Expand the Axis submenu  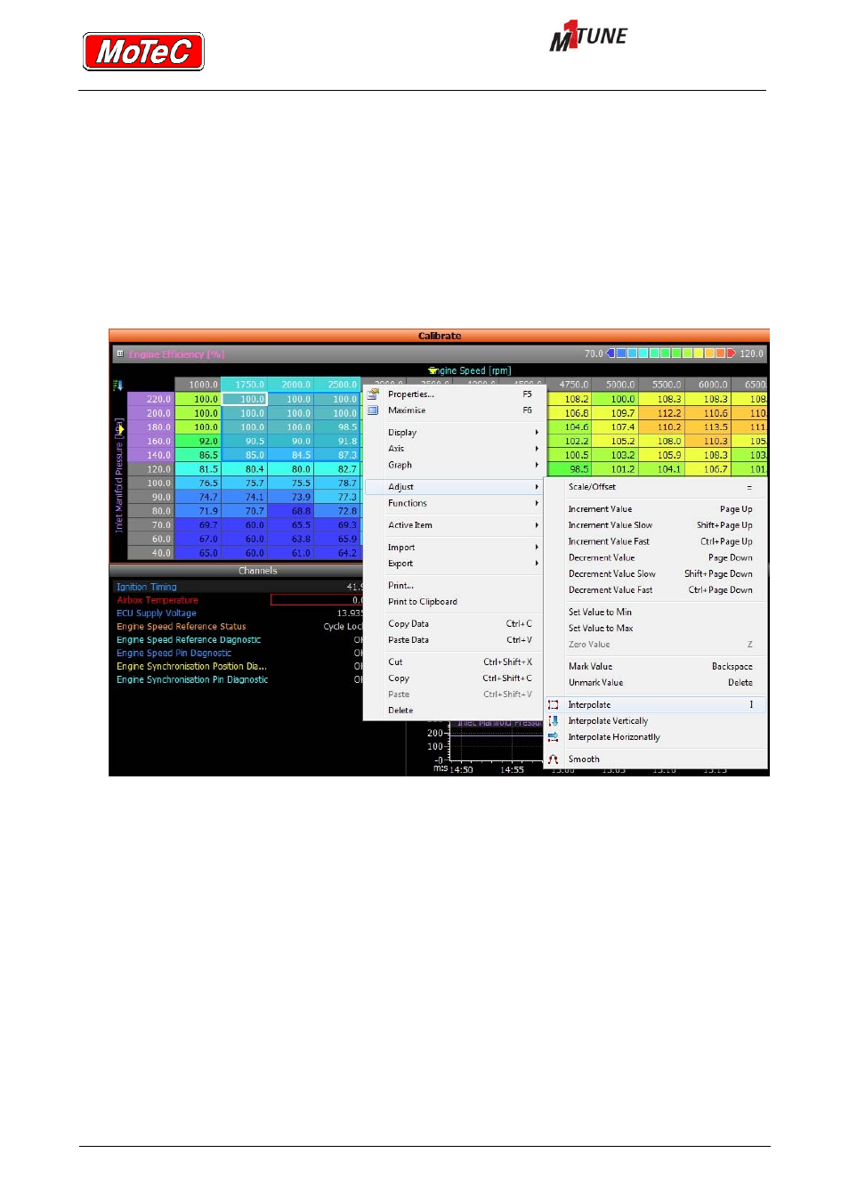(x=454, y=449)
